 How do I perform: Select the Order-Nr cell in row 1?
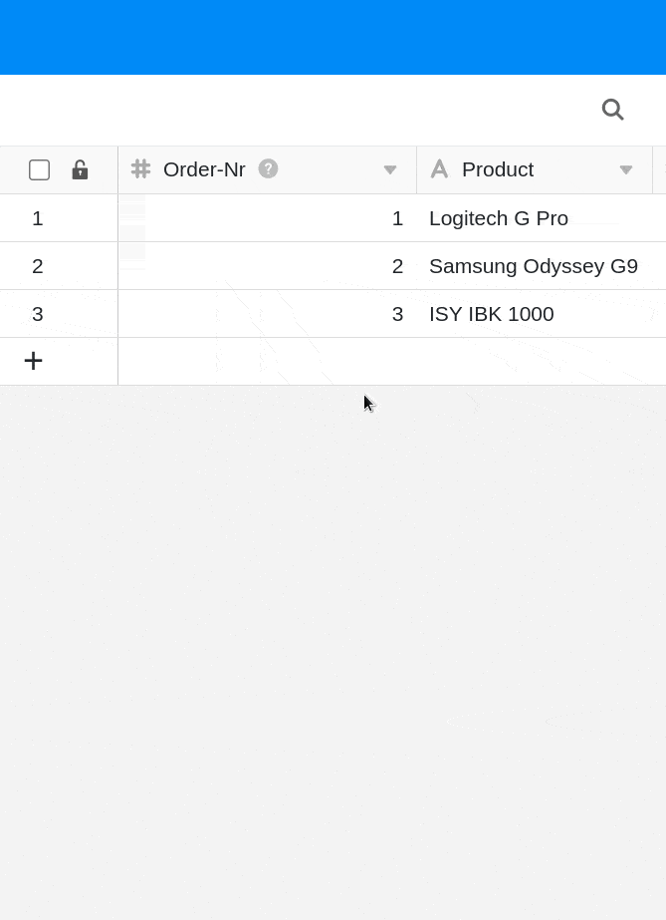(x=267, y=218)
